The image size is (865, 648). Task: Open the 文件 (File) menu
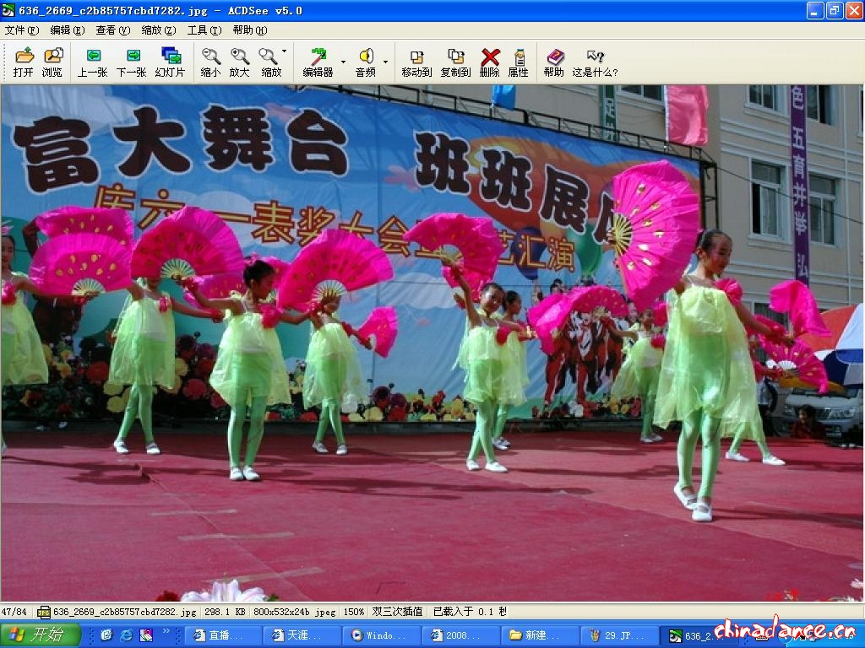(21, 30)
